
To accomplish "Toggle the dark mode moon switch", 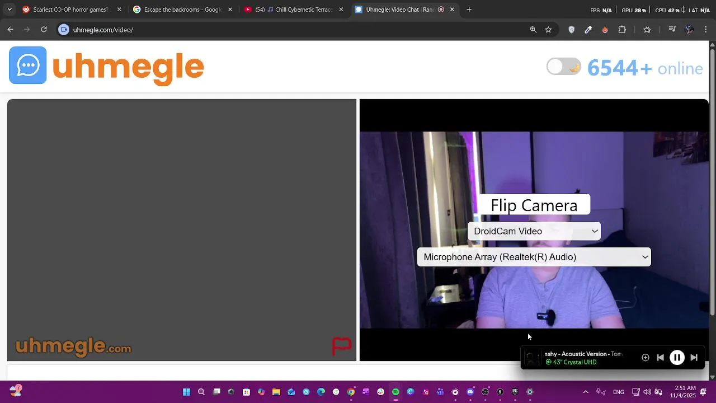I will pos(564,67).
